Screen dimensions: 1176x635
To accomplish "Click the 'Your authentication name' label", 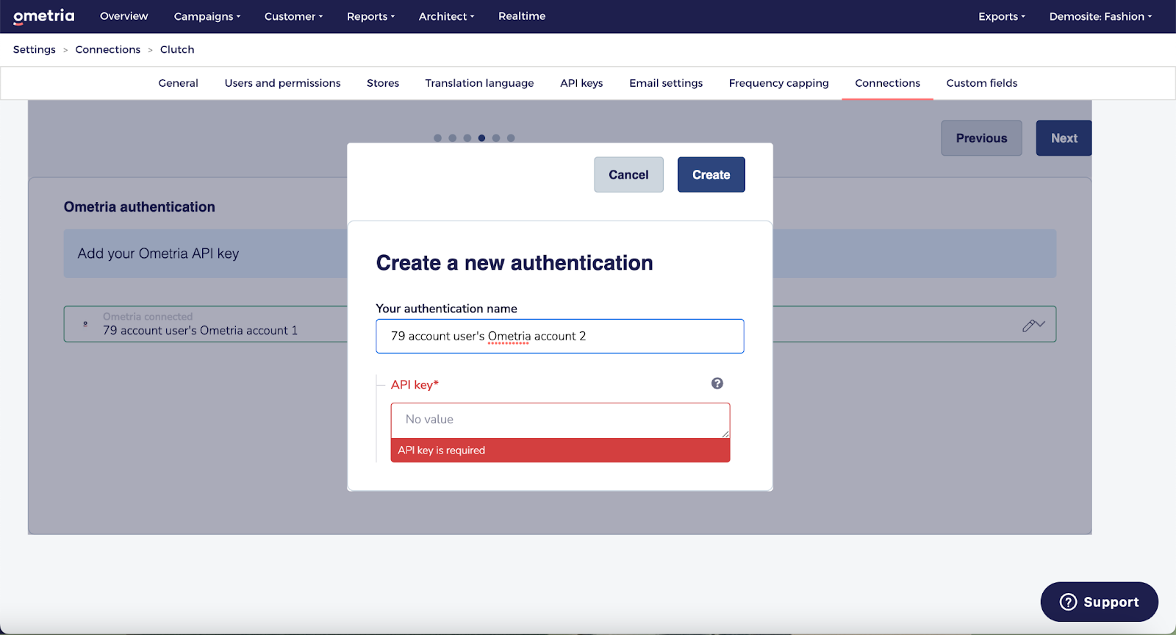I will tap(447, 309).
